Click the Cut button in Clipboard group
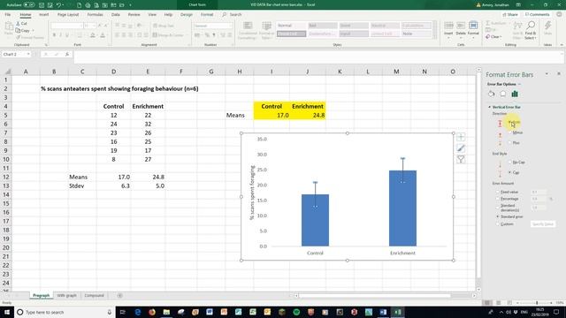Image resolution: width=566 pixels, height=318 pixels. click(x=21, y=24)
